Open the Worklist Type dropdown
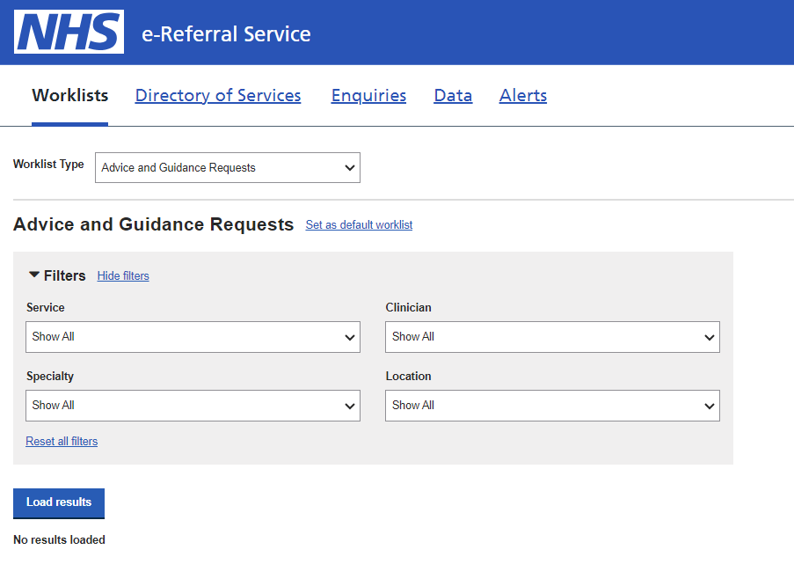The image size is (794, 579). point(228,168)
